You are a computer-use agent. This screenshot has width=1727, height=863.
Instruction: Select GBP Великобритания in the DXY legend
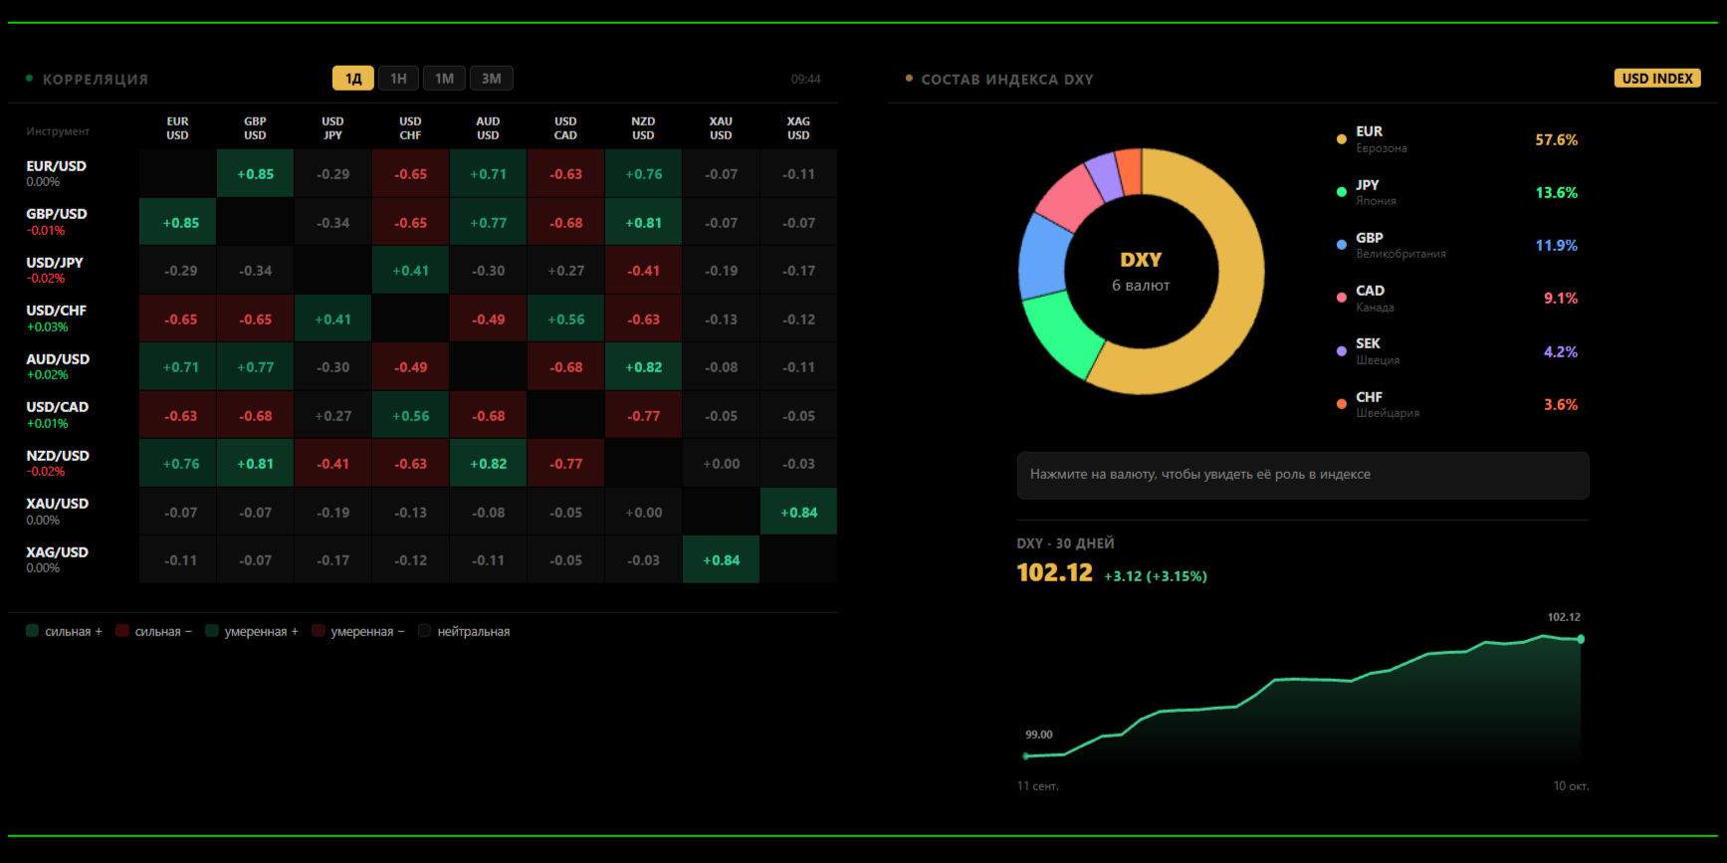pos(1457,245)
